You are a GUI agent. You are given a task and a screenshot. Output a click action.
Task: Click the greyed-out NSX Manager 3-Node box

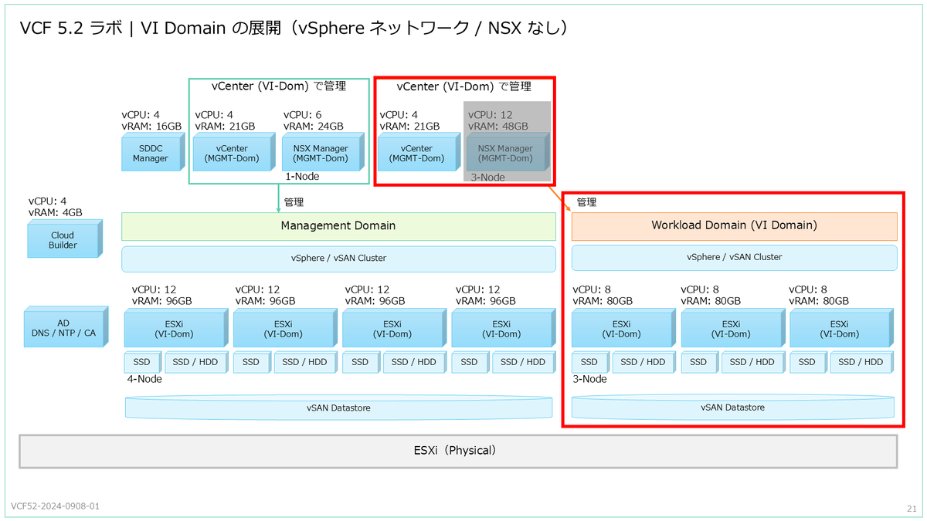pos(507,152)
